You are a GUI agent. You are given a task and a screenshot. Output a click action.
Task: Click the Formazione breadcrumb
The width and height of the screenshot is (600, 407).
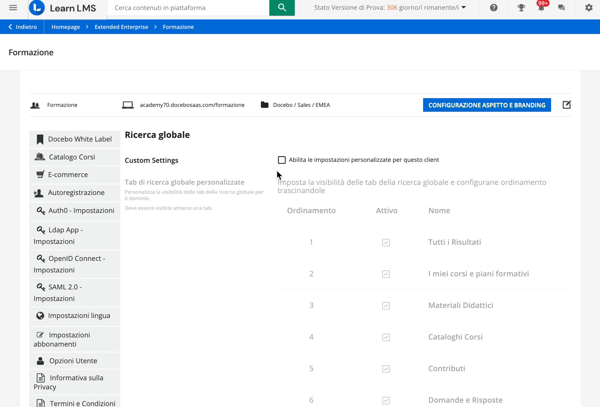178,27
